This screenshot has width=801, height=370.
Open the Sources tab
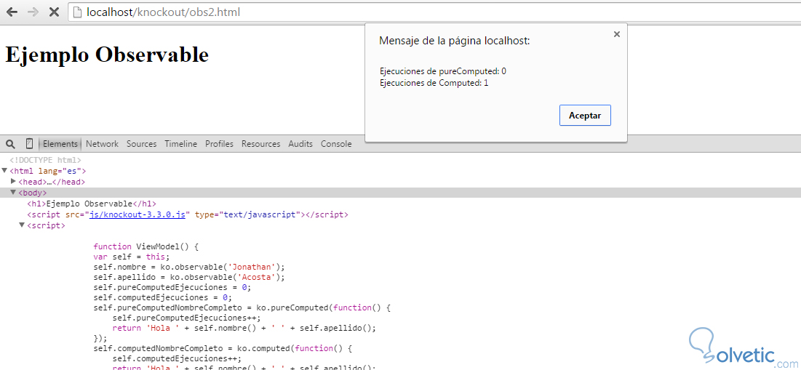click(x=142, y=144)
